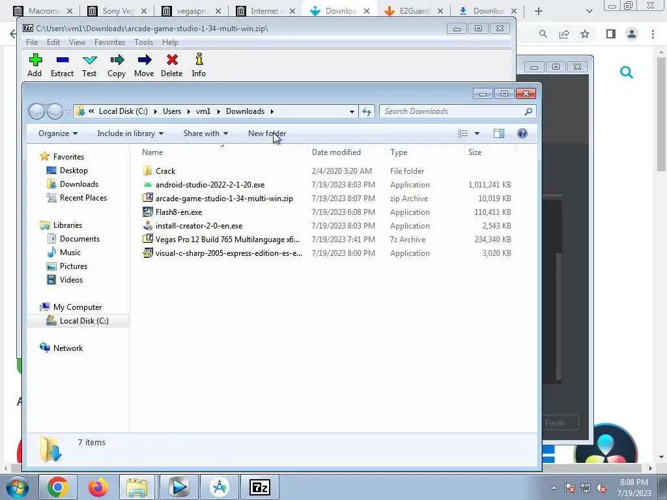Select Flash8-en.exe file

pyautogui.click(x=178, y=212)
